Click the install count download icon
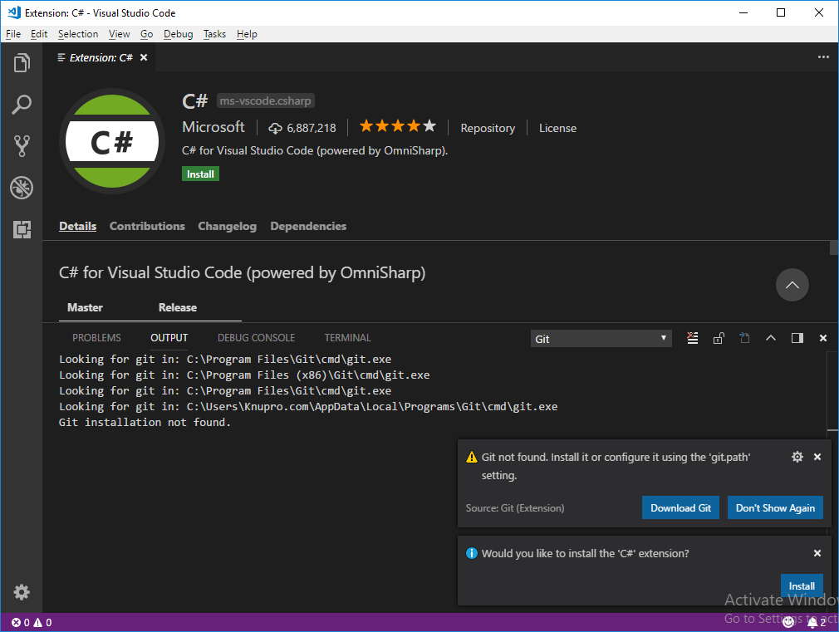The width and height of the screenshot is (839, 632). click(x=275, y=128)
